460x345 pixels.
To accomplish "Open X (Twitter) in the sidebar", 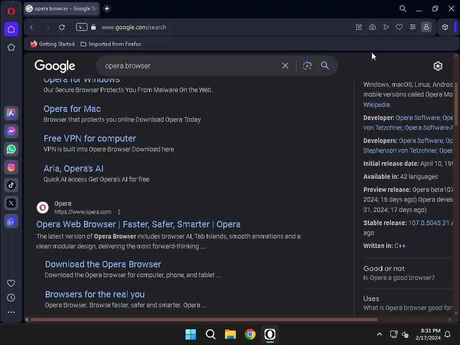I will (x=11, y=203).
